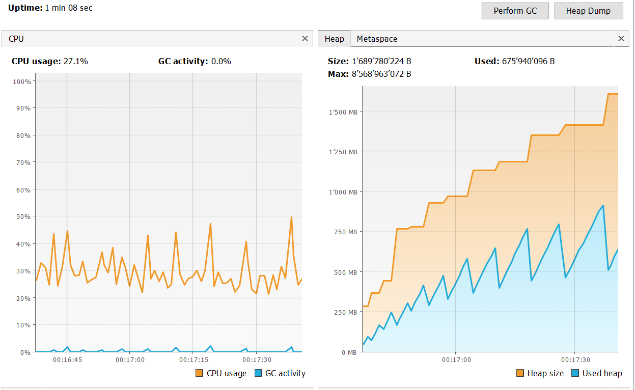Viewport: 635px width, 390px height.
Task: Click the Used heap blue legend swatch
Action: (x=575, y=373)
